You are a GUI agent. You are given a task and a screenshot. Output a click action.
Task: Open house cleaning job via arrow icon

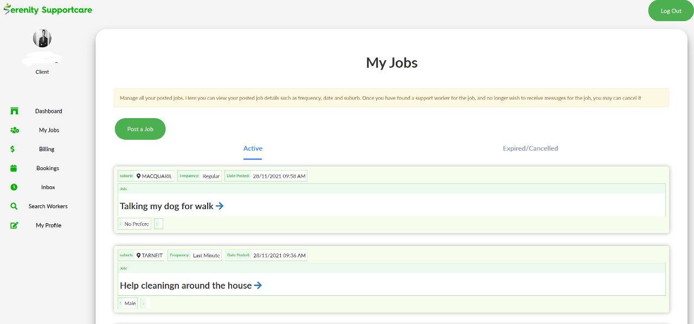pos(258,285)
